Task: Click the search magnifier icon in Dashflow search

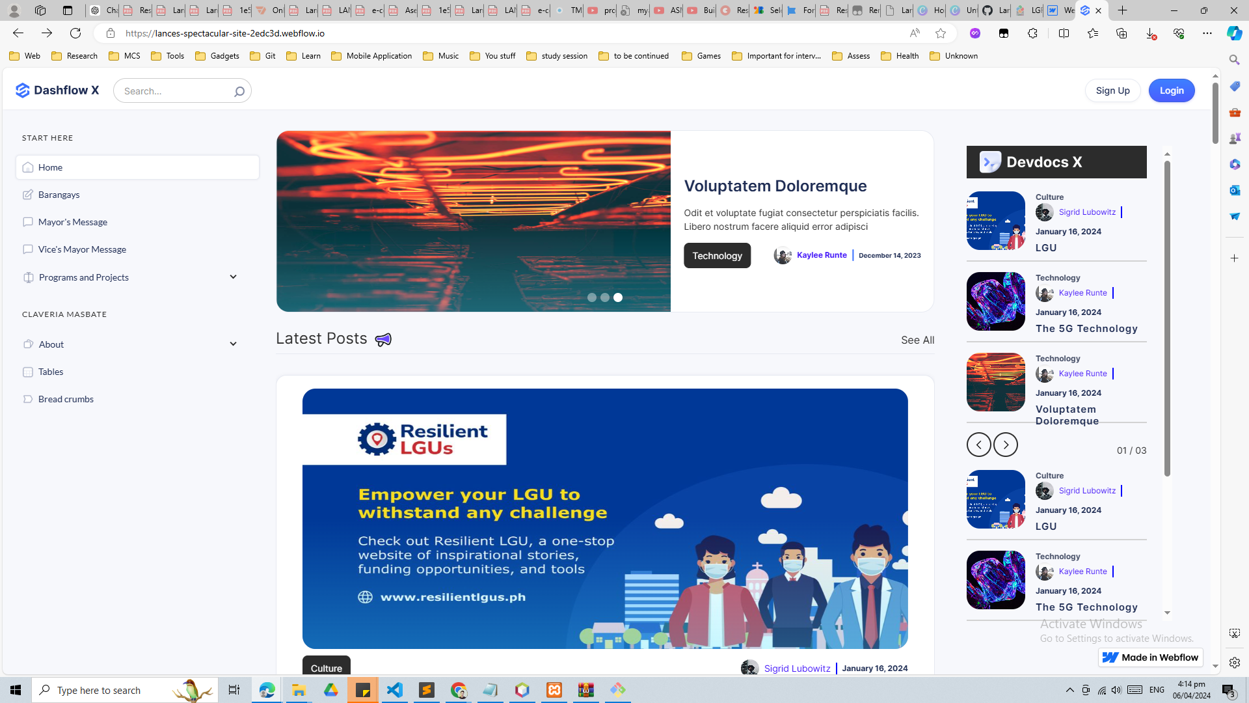Action: [x=239, y=91]
